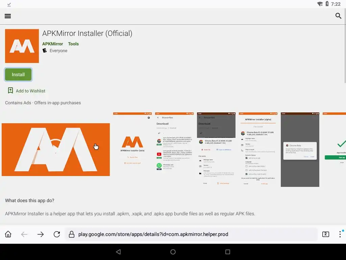Tap the search magnifier icon
The width and height of the screenshot is (346, 260).
pyautogui.click(x=338, y=16)
